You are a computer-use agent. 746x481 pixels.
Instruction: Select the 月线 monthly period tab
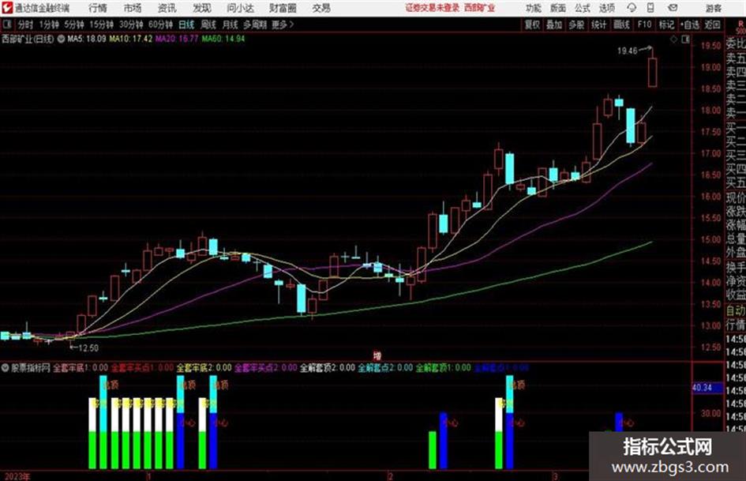(231, 24)
